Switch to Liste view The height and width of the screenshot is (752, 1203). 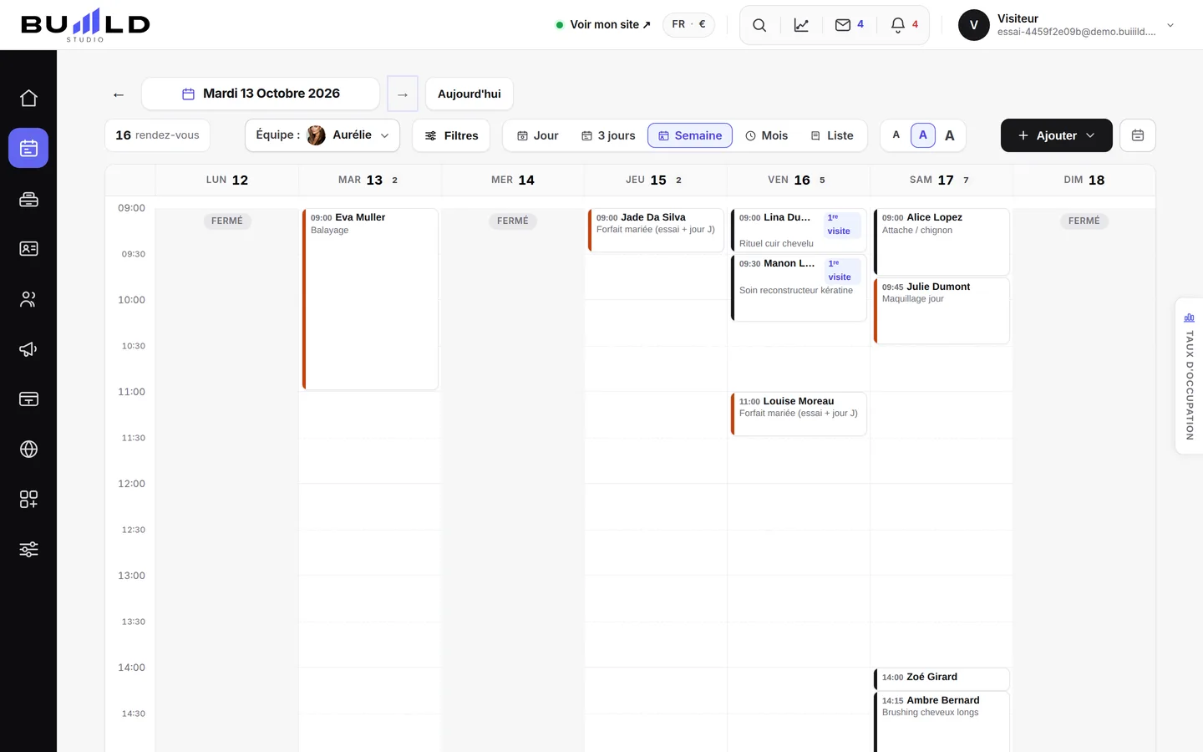point(832,135)
